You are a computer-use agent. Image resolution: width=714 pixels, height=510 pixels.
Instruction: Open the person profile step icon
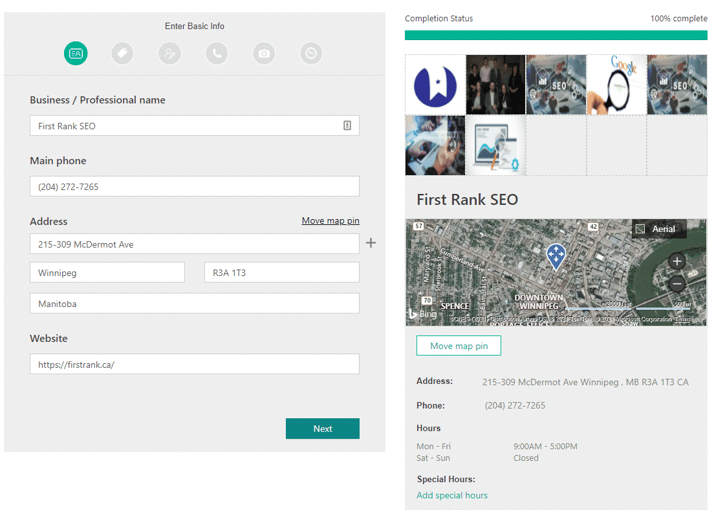tap(169, 54)
